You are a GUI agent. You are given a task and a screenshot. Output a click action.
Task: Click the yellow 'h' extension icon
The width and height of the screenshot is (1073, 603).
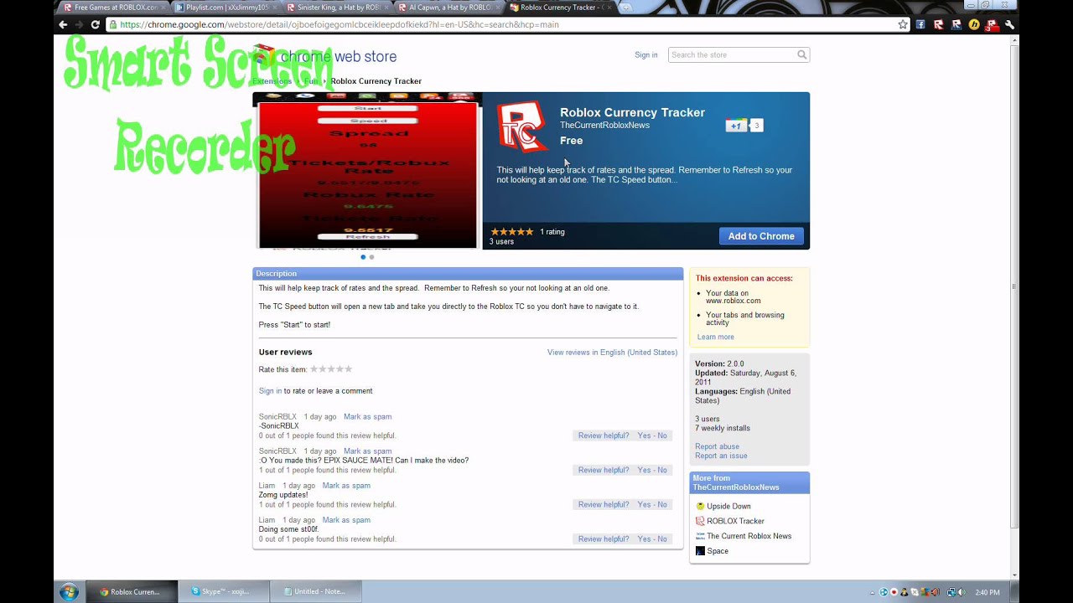(973, 24)
